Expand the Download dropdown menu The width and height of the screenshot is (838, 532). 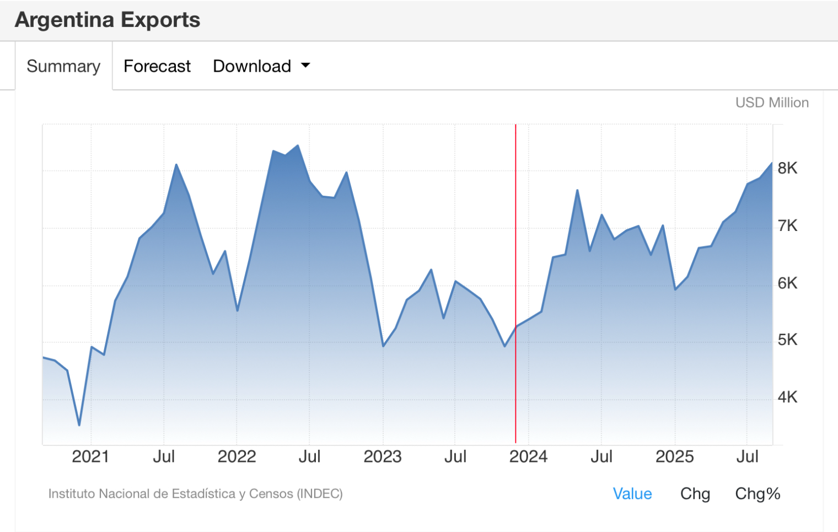[x=261, y=66]
